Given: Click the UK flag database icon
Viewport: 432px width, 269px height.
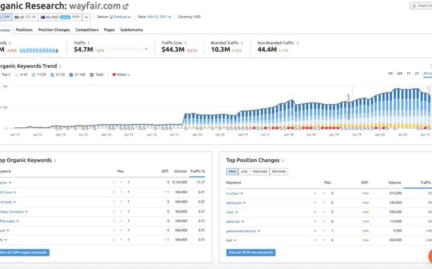Looking at the screenshot, I should [x=17, y=17].
